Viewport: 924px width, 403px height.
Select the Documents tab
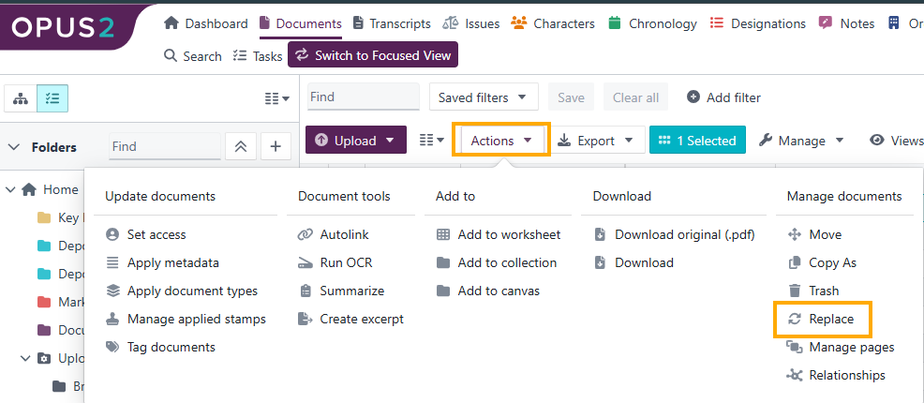(x=301, y=23)
